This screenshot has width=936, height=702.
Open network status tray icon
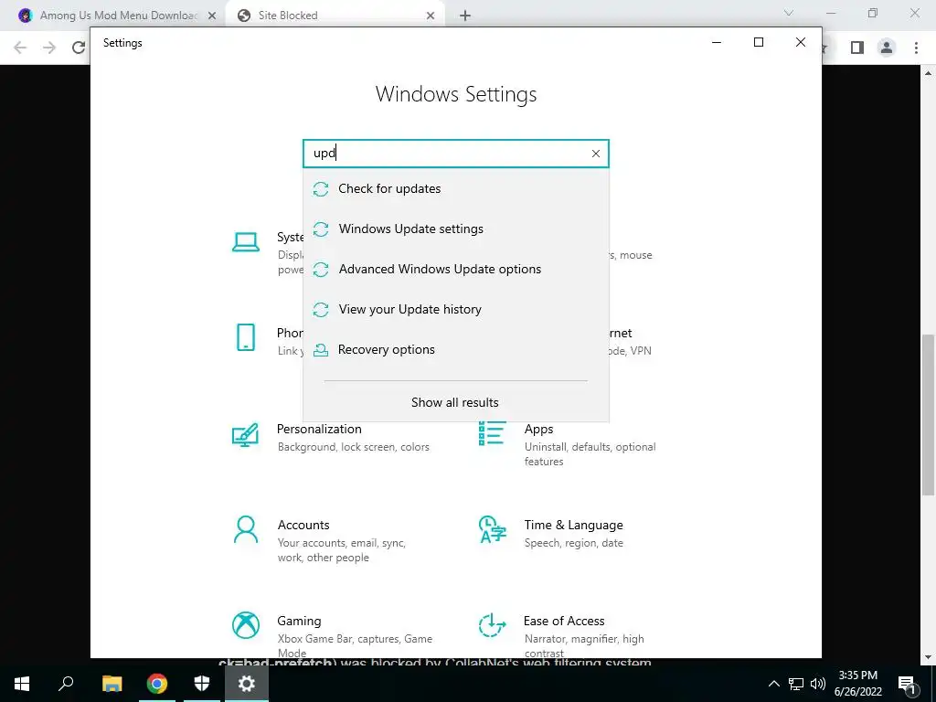(x=796, y=684)
